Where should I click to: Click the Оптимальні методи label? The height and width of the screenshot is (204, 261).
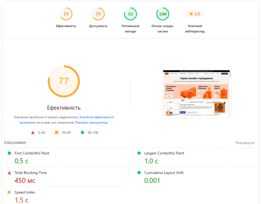pos(130,29)
